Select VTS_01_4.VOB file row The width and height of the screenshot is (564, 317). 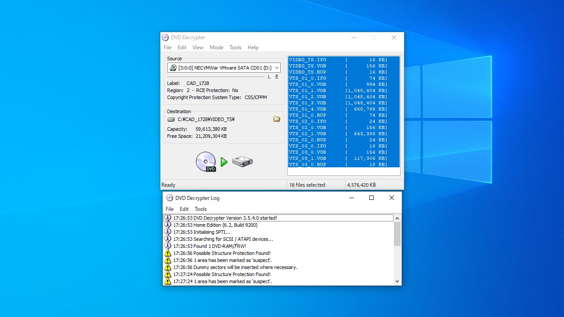point(344,109)
